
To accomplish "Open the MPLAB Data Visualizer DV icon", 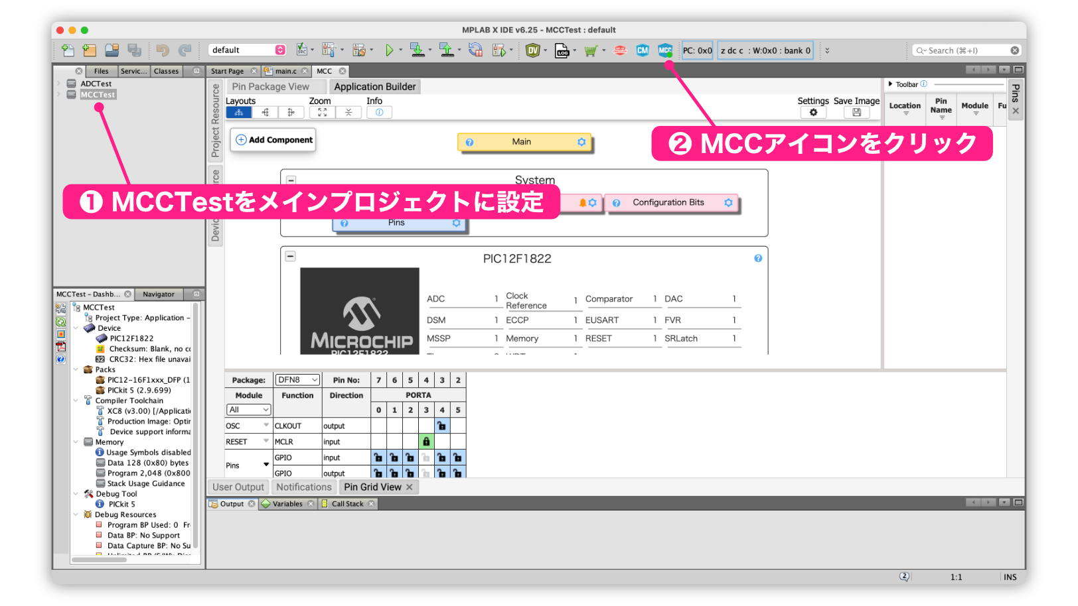I will [532, 50].
